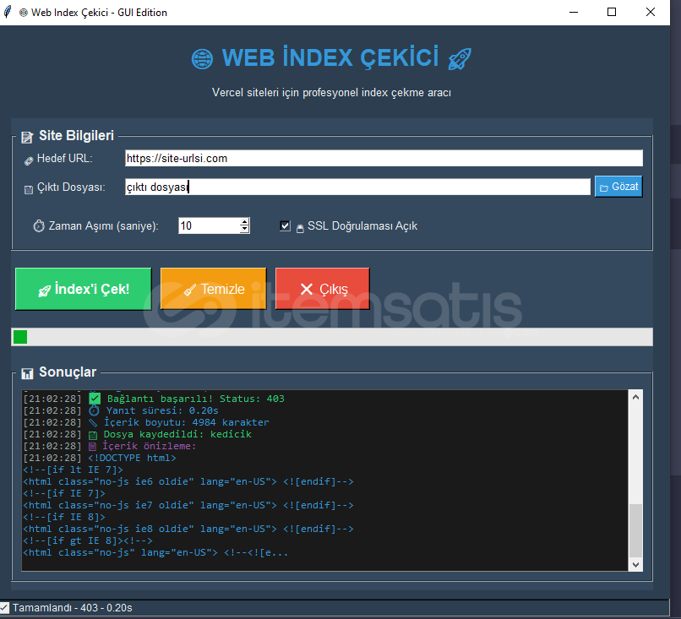Click the file icon beside Çıktı Dosyası
Viewport: 681px width, 619px height.
[x=28, y=189]
